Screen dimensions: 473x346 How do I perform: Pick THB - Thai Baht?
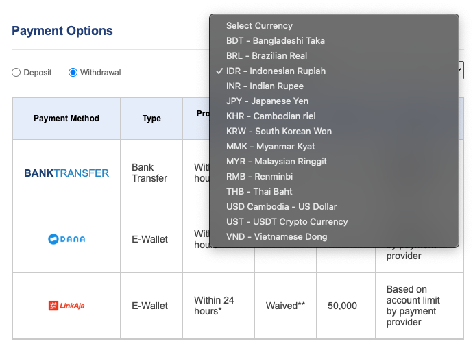click(259, 192)
